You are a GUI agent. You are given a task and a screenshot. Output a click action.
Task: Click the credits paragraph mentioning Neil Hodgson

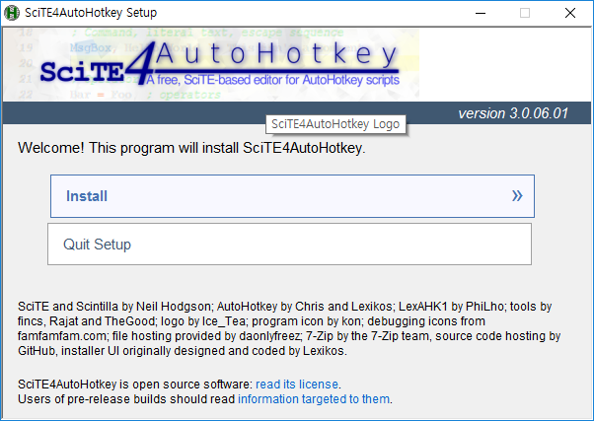pyautogui.click(x=289, y=328)
